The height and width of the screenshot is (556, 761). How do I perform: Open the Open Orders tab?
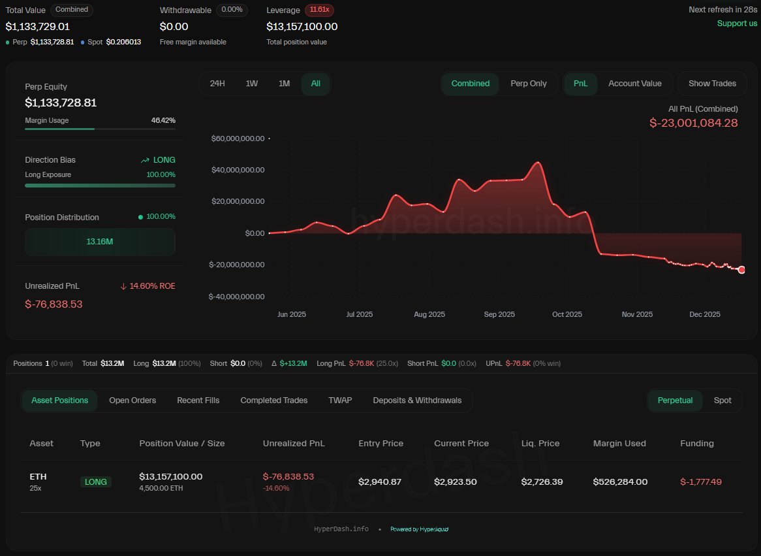(x=132, y=401)
